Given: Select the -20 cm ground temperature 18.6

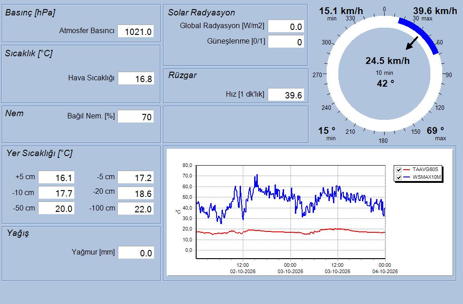Looking at the screenshot, I should pyautogui.click(x=135, y=193).
